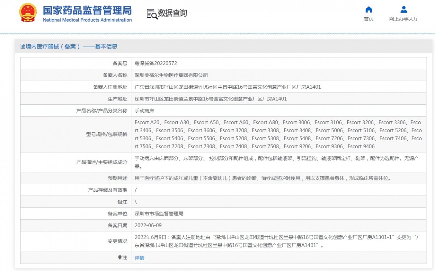Select record number 粤深械备20220572
435x271 pixels.
156,63
